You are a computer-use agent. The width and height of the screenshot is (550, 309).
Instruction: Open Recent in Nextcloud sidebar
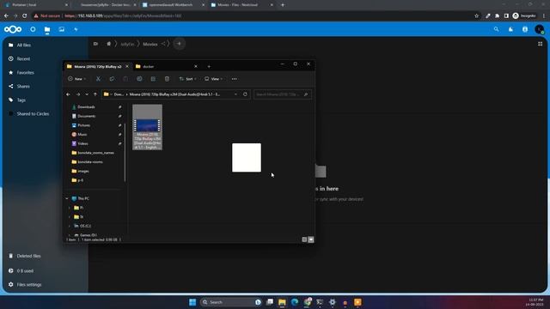click(23, 59)
